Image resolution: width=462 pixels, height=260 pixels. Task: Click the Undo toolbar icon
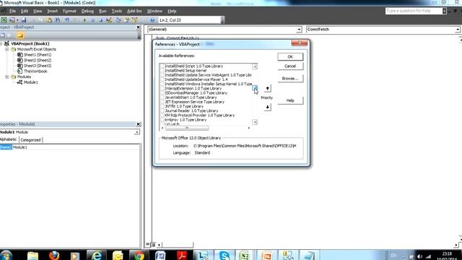[x=67, y=20]
